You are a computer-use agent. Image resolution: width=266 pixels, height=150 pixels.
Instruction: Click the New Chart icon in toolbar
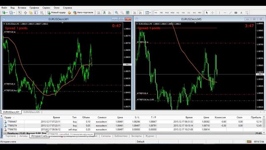tap(4, 12)
